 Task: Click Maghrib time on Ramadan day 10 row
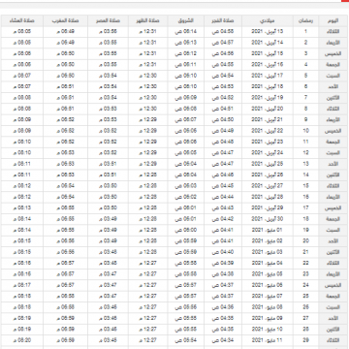click(x=66, y=131)
